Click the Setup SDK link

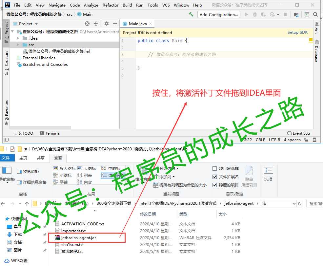297,32
